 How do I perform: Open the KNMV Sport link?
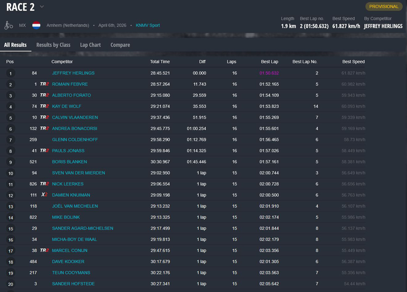pos(148,25)
